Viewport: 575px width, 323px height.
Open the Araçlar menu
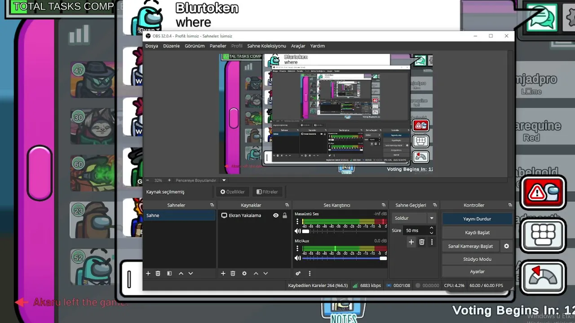point(298,46)
